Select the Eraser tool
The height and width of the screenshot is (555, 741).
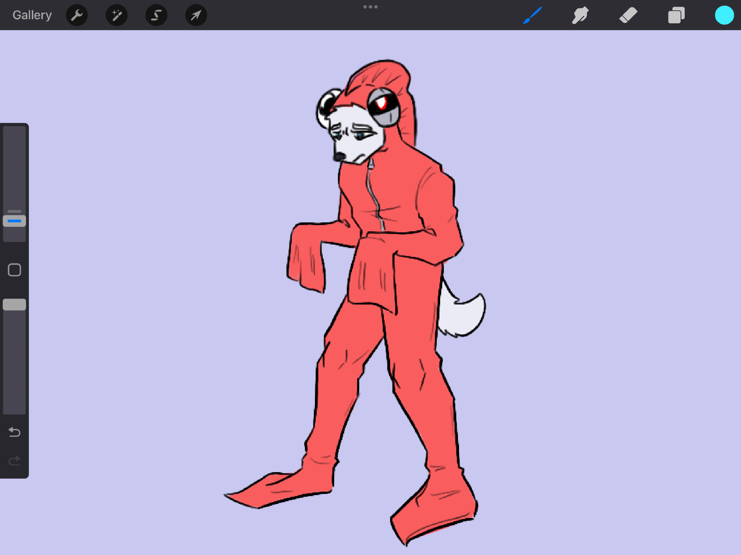click(628, 15)
